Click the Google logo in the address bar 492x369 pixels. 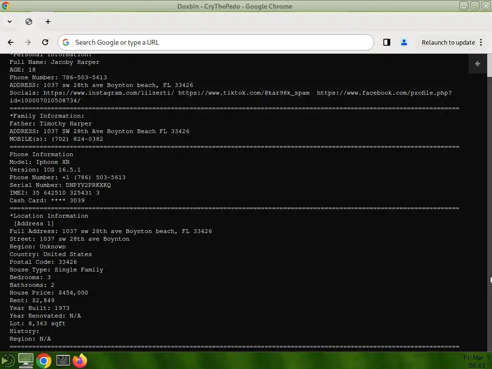pos(66,42)
